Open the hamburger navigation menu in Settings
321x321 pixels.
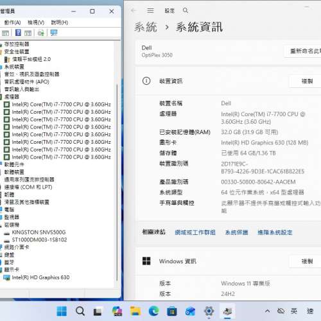(150, 10)
